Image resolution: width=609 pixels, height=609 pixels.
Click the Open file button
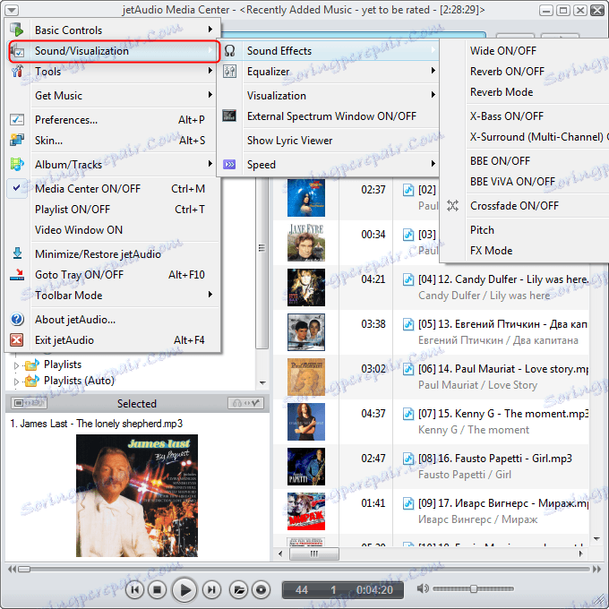[x=238, y=590]
